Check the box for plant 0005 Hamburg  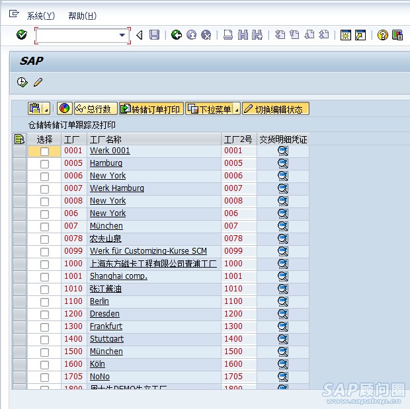tap(44, 164)
